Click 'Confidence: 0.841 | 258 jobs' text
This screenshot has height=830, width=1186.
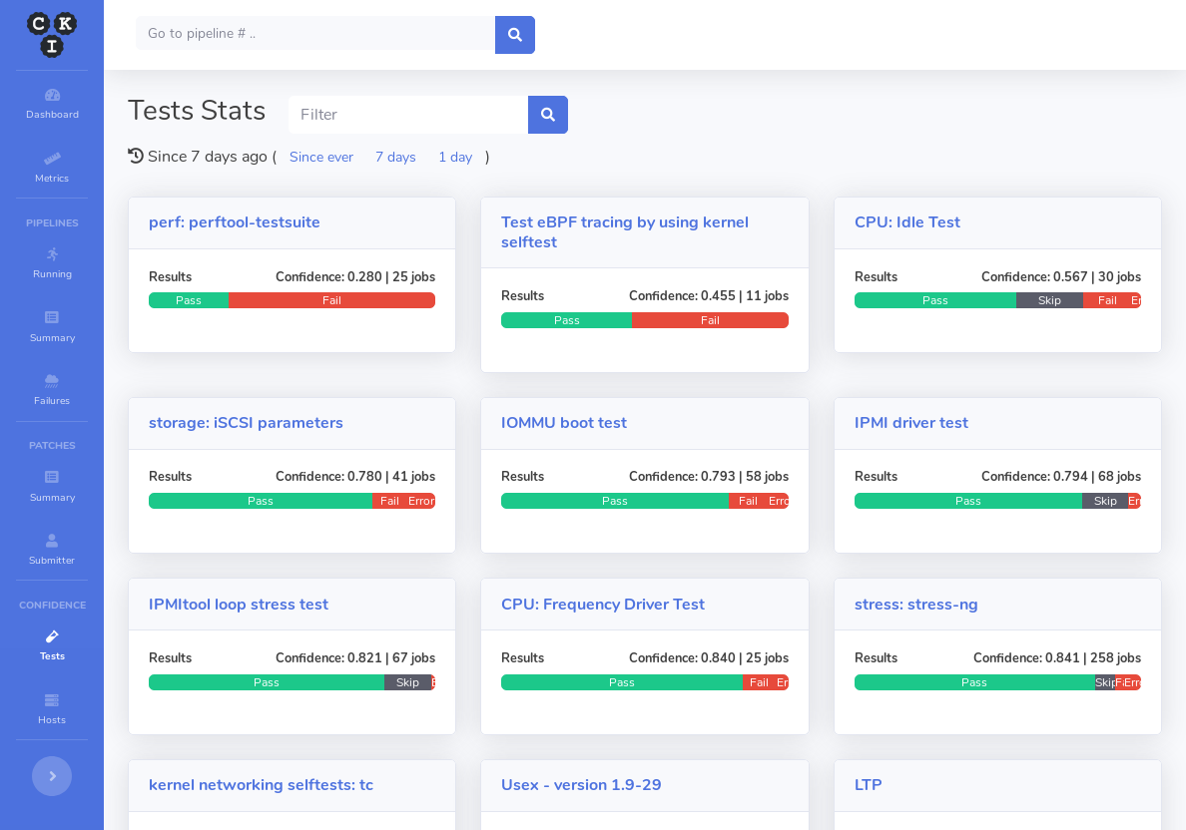coord(1057,657)
